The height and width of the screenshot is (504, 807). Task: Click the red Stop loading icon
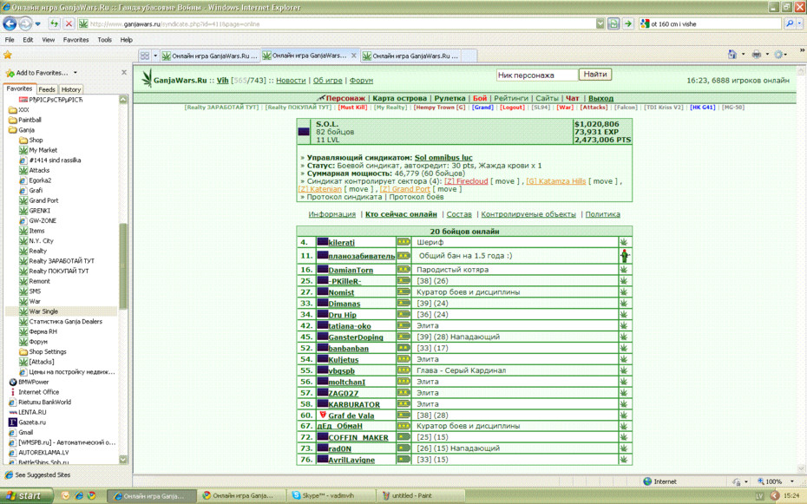69,23
